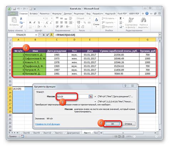Expand the formula bar with its arrow
The height and width of the screenshot is (146, 169).
(160, 35)
